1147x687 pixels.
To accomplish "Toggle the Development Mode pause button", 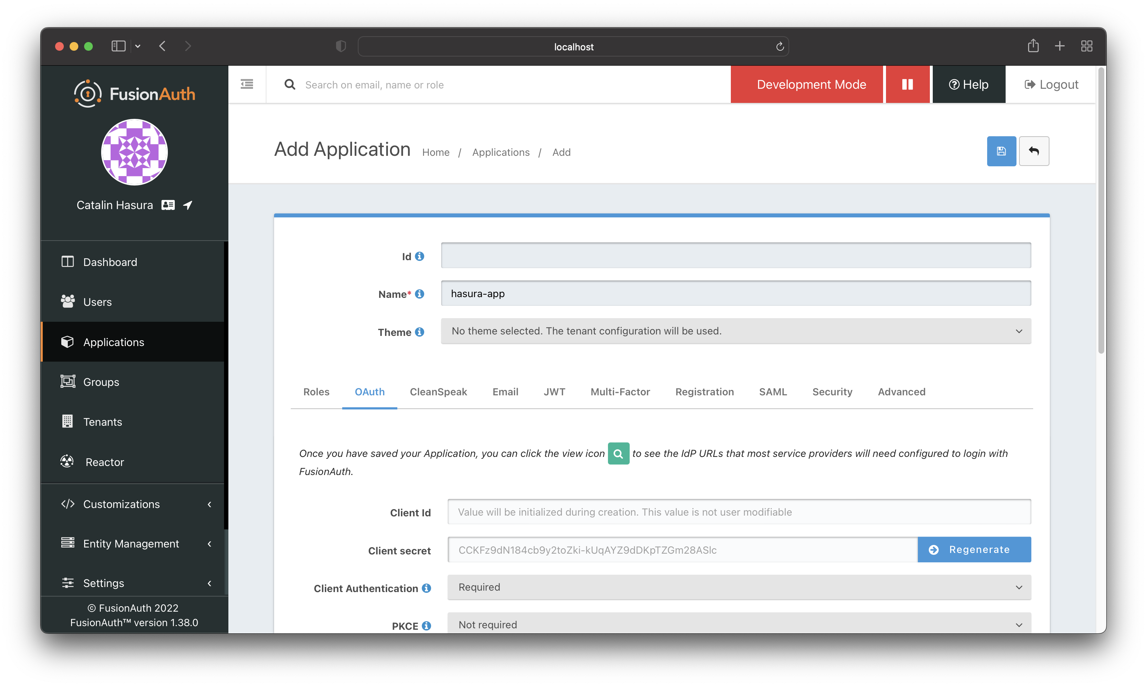I will 907,84.
